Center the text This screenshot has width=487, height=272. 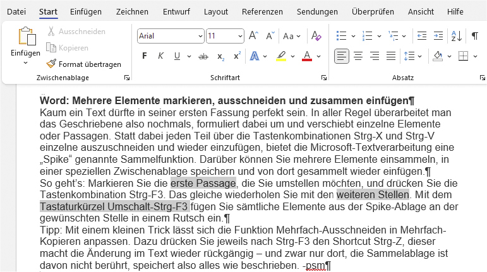pyautogui.click(x=358, y=56)
